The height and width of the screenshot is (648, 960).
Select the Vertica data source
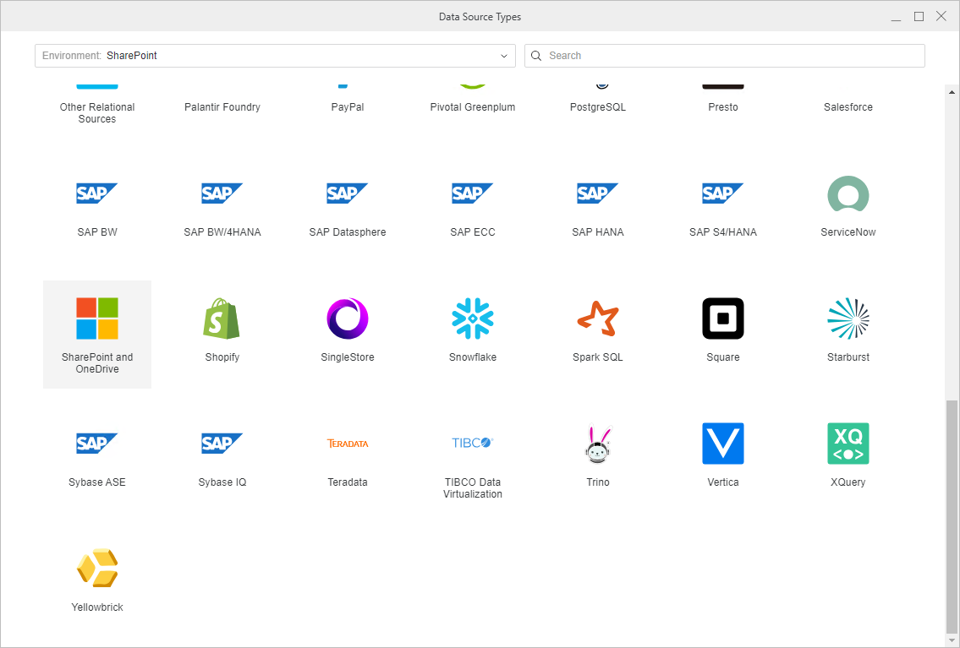click(723, 444)
